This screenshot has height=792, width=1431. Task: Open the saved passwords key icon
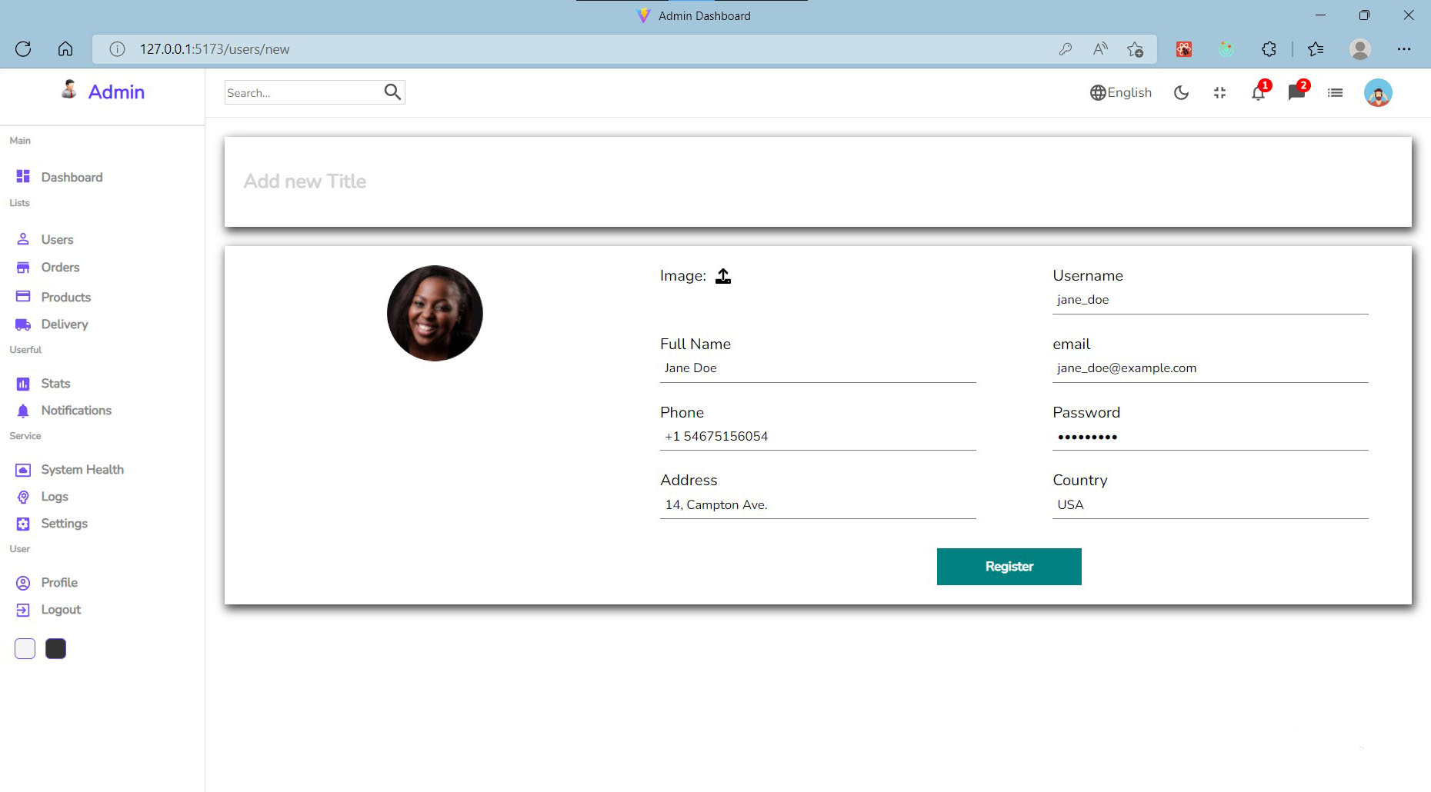coord(1066,49)
